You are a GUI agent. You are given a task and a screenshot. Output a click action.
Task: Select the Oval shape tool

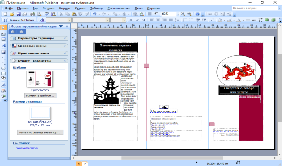(x=4, y=68)
